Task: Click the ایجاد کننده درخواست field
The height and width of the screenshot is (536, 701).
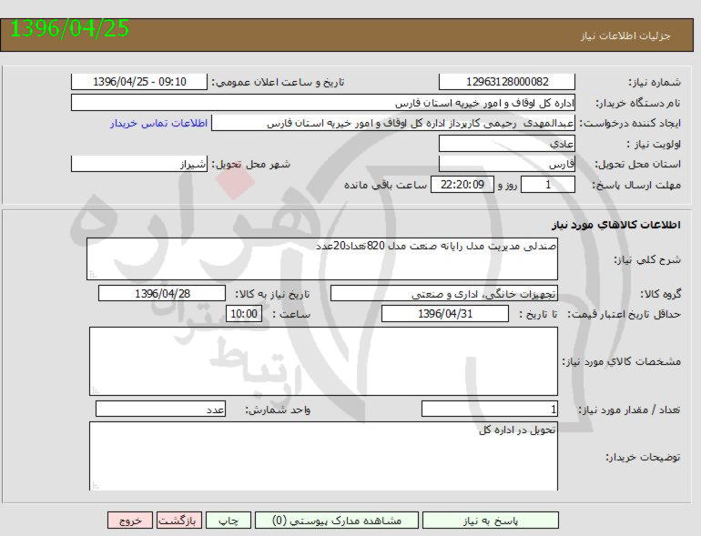Action: (393, 123)
